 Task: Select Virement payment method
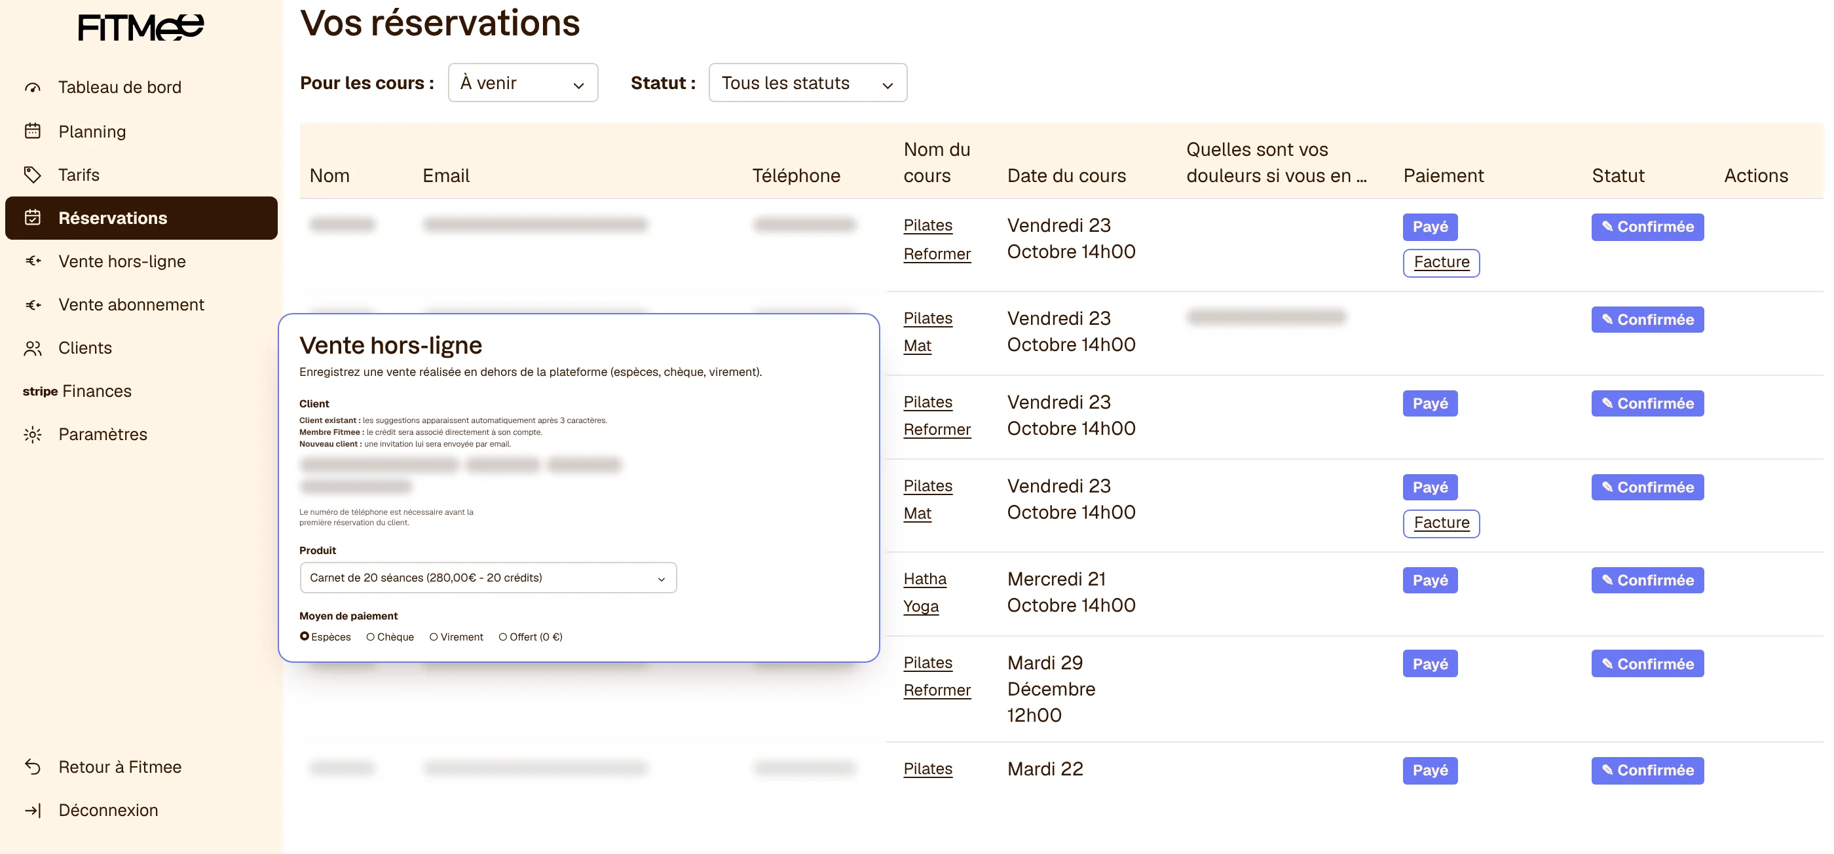pyautogui.click(x=457, y=637)
